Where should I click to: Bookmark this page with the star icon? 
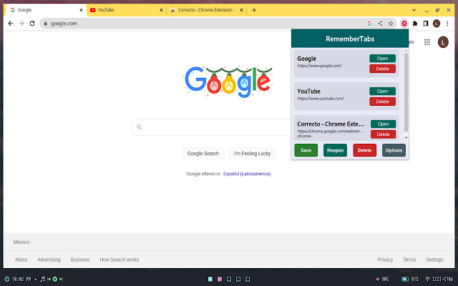391,24
